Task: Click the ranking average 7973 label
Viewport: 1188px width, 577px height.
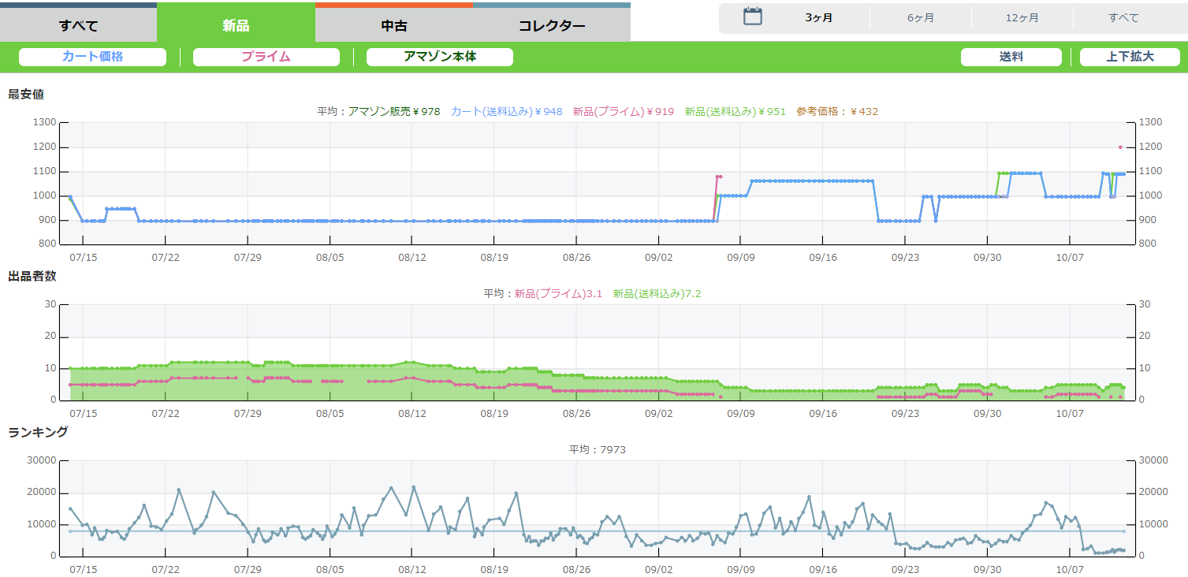Action: pos(597,450)
